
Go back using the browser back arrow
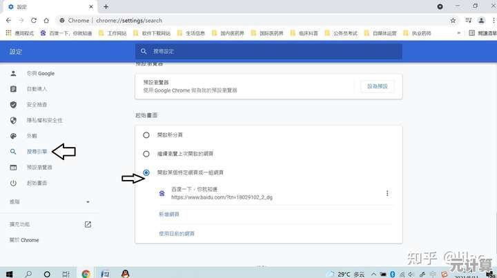coord(8,20)
